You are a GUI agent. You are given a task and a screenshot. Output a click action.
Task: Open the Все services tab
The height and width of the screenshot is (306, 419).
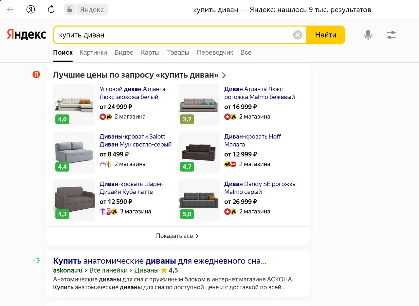(246, 52)
